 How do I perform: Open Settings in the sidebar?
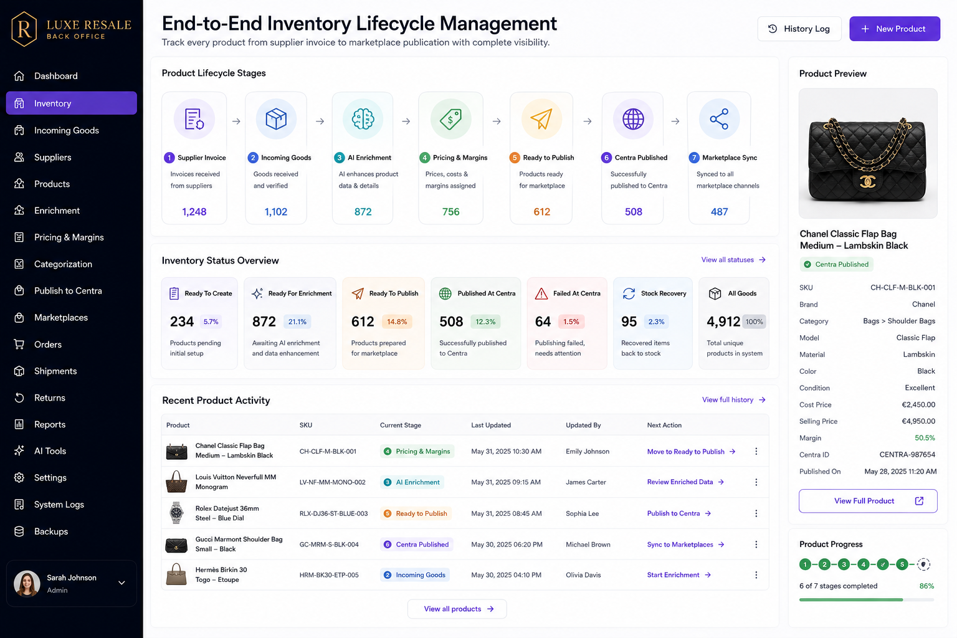(72, 478)
